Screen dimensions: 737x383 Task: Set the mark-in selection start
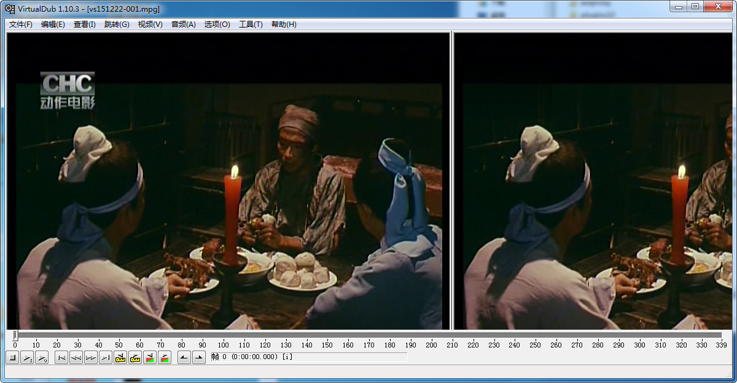click(x=184, y=357)
